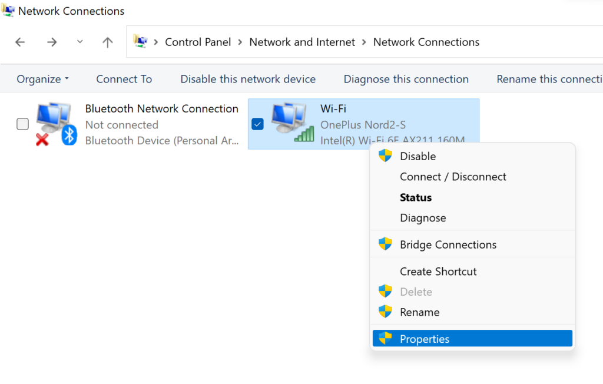Click the Network Connections title bar icon

tap(8, 11)
